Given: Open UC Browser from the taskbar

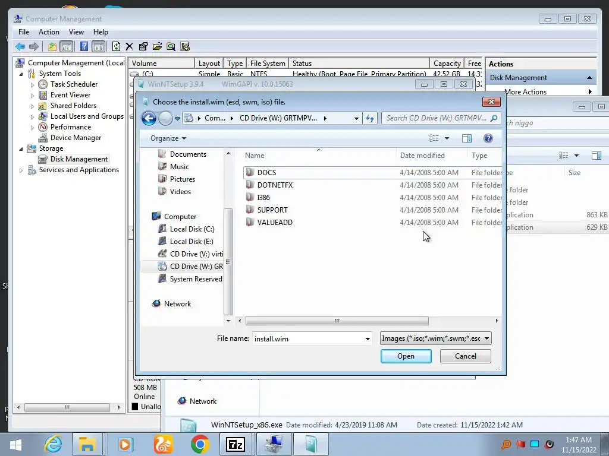Looking at the screenshot, I should pyautogui.click(x=163, y=444).
